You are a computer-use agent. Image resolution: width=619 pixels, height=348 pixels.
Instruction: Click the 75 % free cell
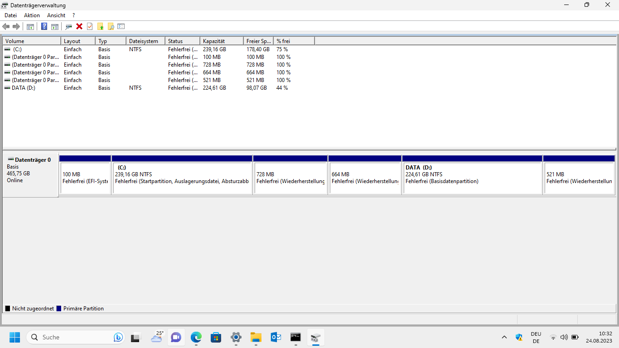click(282, 49)
